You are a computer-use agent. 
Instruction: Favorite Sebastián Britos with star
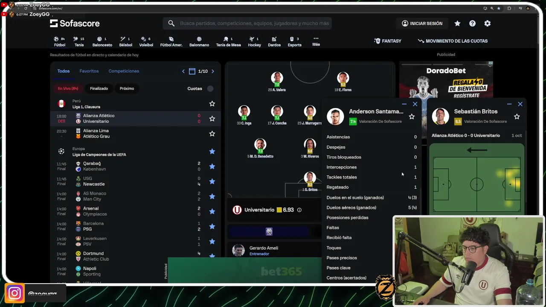point(517,116)
